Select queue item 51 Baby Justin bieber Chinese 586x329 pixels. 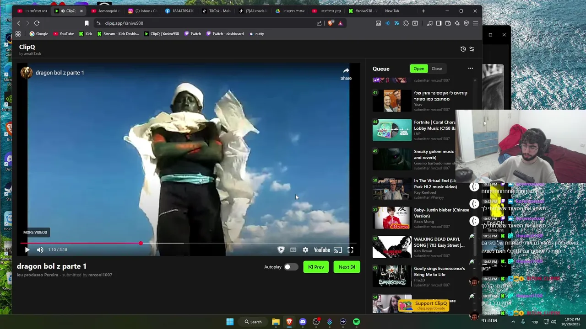tap(420, 218)
